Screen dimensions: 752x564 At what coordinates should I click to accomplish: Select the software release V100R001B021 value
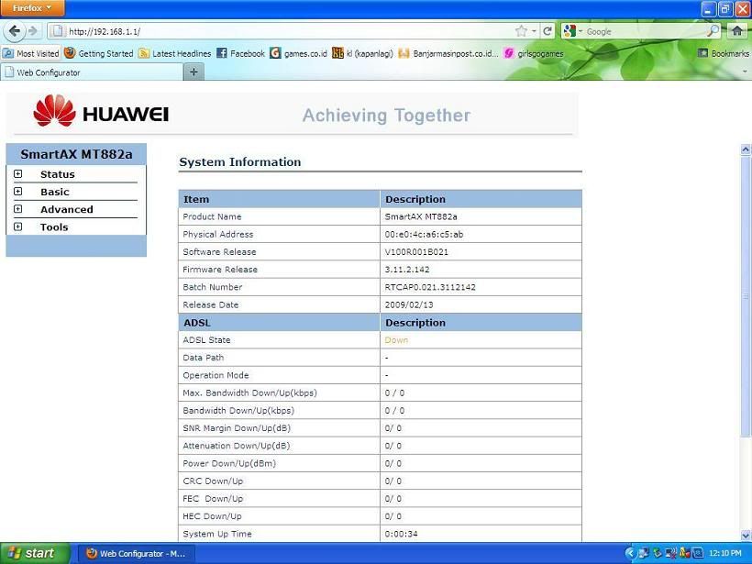(416, 252)
